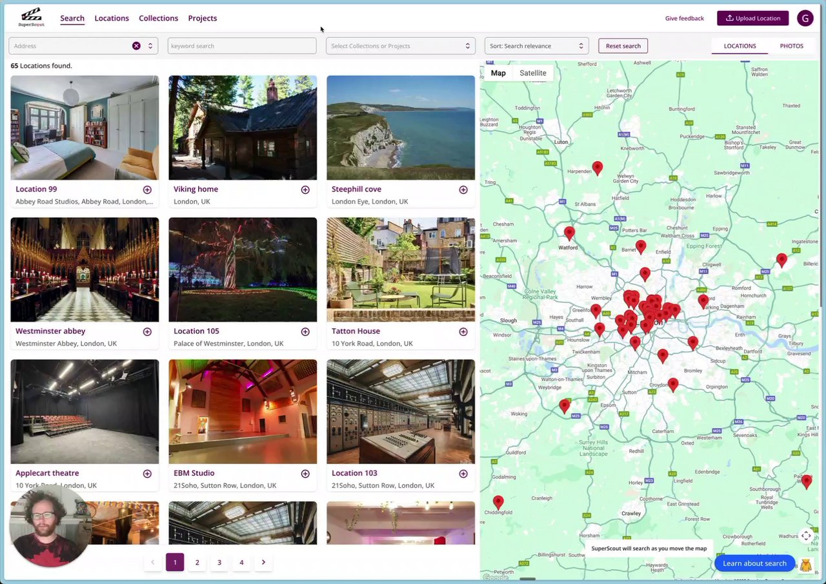Open the Sort: Search relevance dropdown
Viewport: 826px width, 584px height.
tap(536, 46)
